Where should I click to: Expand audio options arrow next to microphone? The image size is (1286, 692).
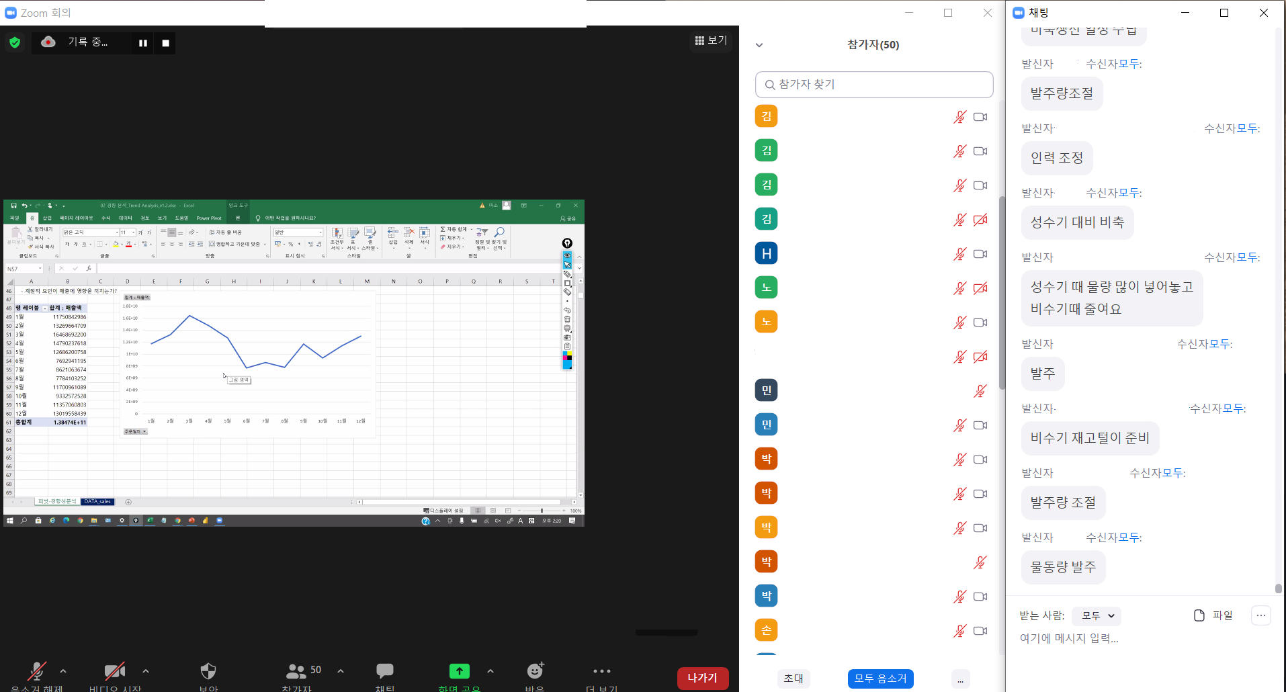[63, 671]
